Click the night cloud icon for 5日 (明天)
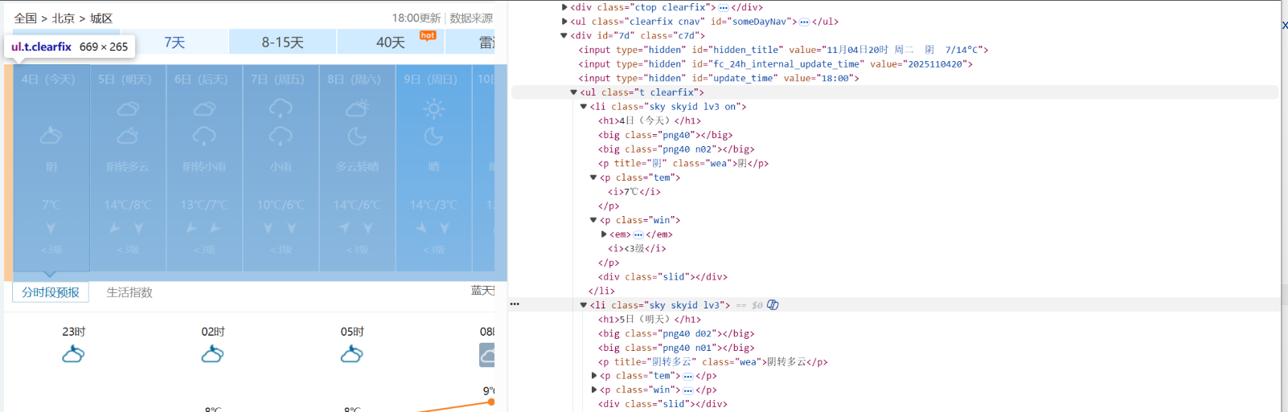Viewport: 1288px width, 412px height. coord(128,137)
